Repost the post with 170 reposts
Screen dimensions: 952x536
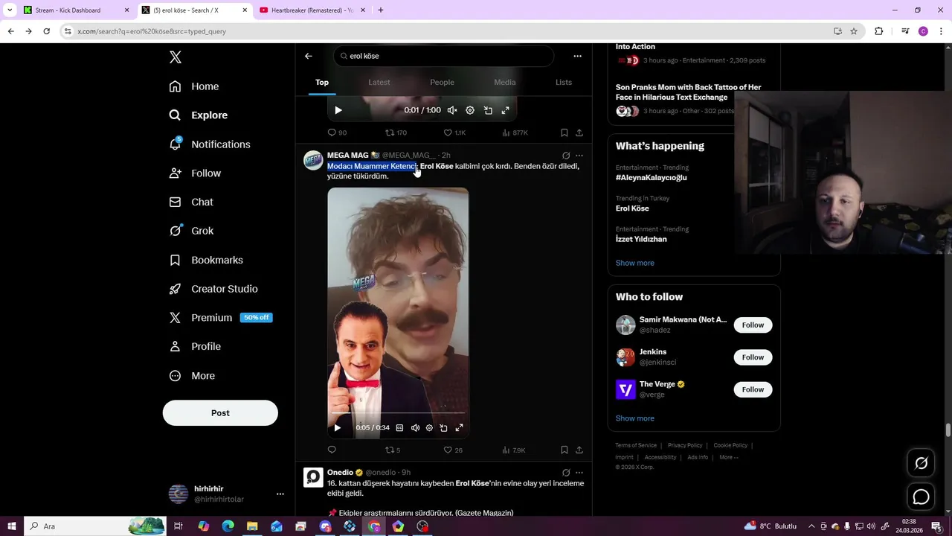point(396,133)
